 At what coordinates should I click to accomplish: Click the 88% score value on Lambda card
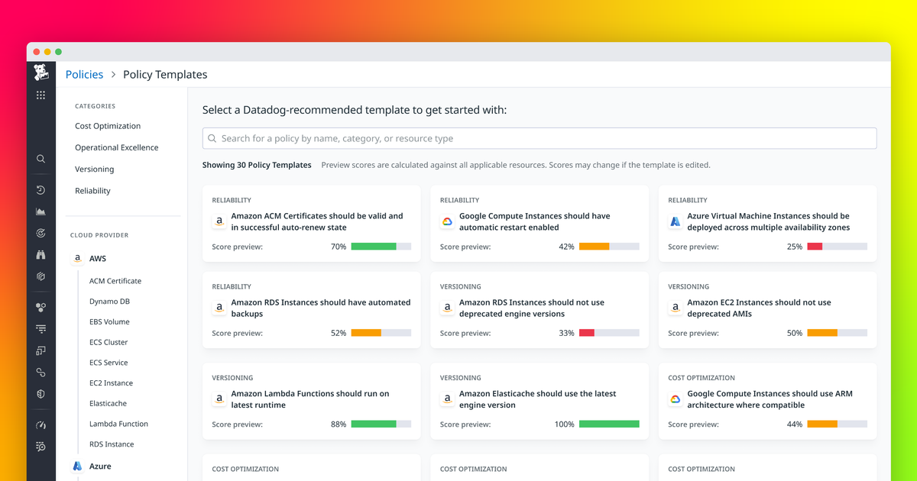coord(339,425)
